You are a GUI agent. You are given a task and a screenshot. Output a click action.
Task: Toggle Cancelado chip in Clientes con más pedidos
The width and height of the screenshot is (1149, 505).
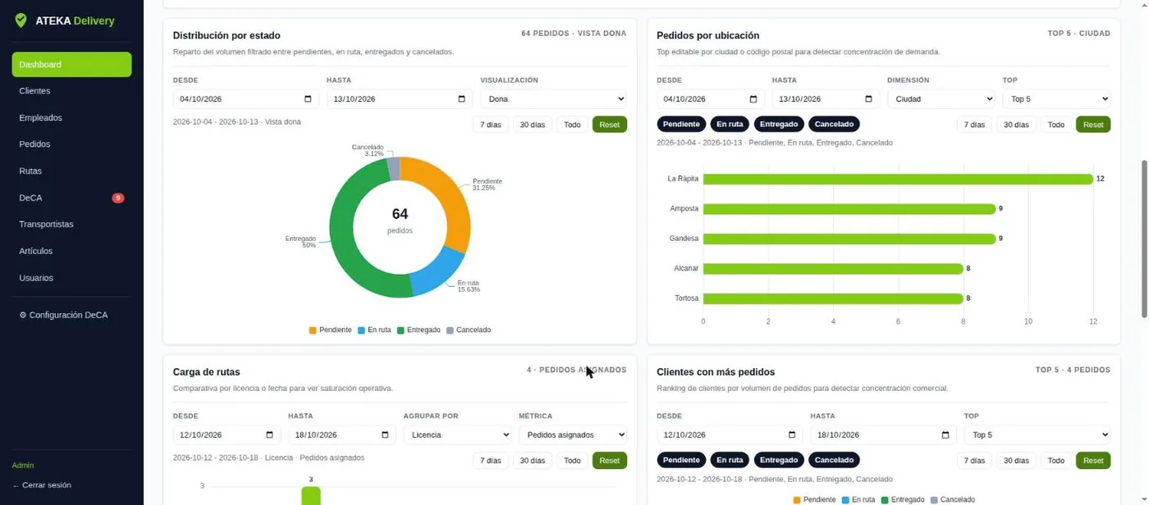point(835,461)
